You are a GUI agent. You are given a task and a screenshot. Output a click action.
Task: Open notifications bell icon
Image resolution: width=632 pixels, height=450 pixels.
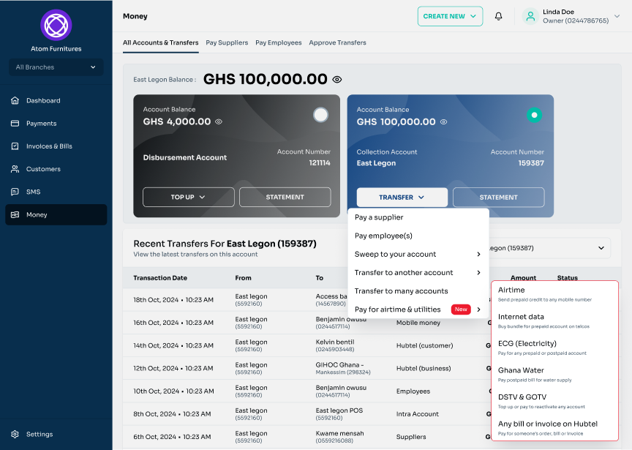[x=499, y=16]
